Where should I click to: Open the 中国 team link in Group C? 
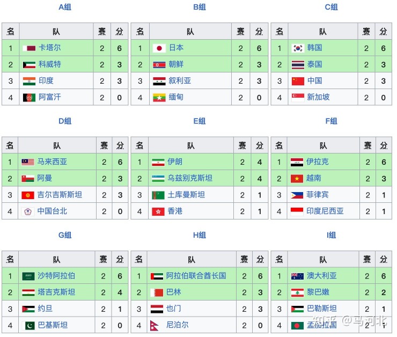[x=315, y=81]
